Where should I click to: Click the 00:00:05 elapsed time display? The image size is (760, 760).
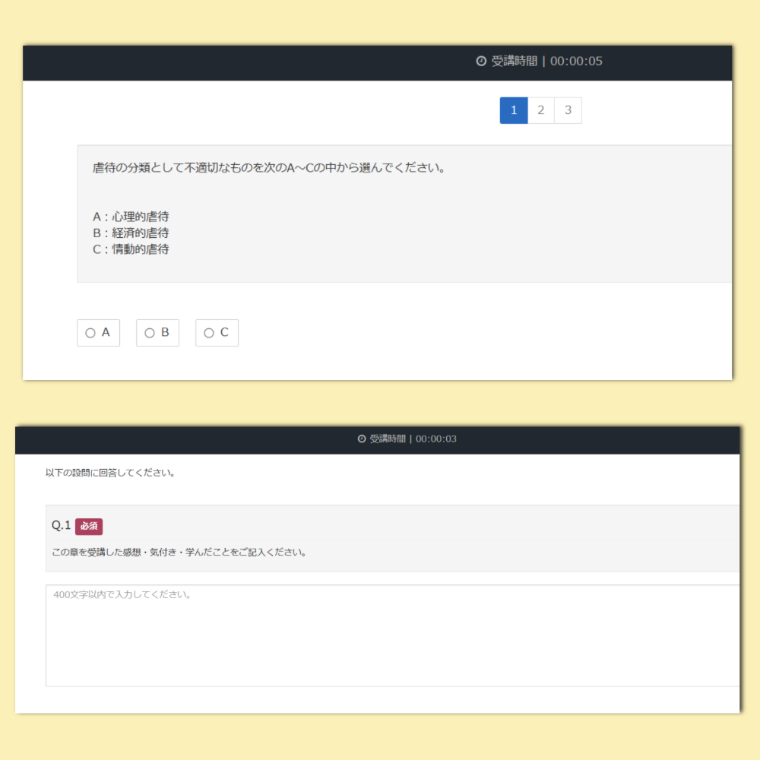pos(577,62)
